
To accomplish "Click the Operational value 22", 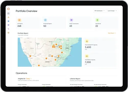I will tap(97, 26).
